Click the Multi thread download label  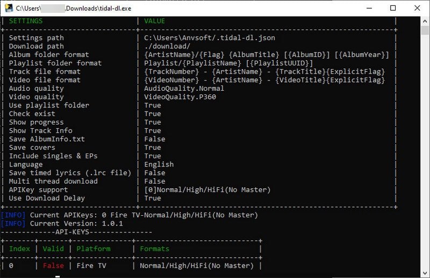(53, 181)
